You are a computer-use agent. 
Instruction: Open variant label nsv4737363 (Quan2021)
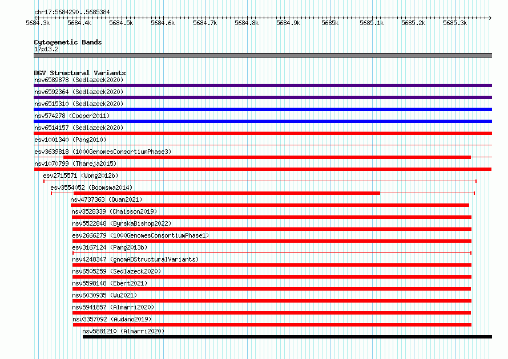[106, 199]
